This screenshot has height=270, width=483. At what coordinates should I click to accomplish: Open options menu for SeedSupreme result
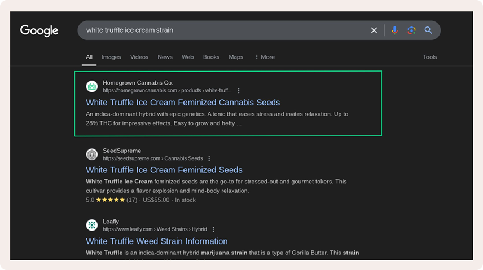pyautogui.click(x=209, y=158)
